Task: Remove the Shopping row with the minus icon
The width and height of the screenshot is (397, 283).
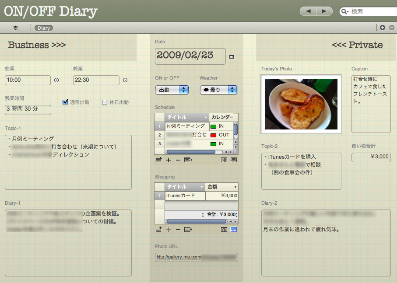Action: (178, 229)
